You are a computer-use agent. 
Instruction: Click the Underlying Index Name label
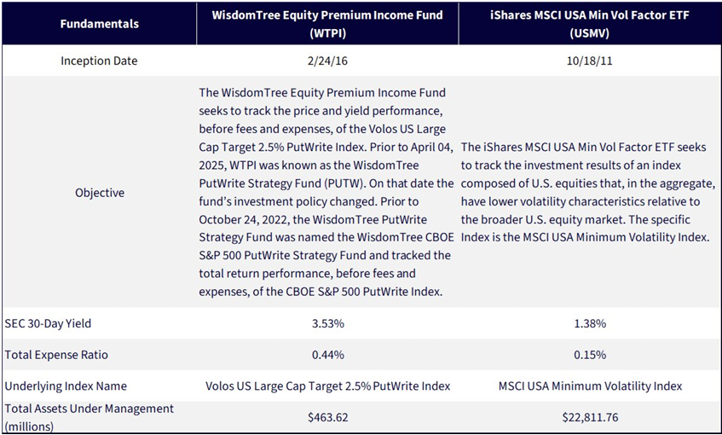pos(66,386)
